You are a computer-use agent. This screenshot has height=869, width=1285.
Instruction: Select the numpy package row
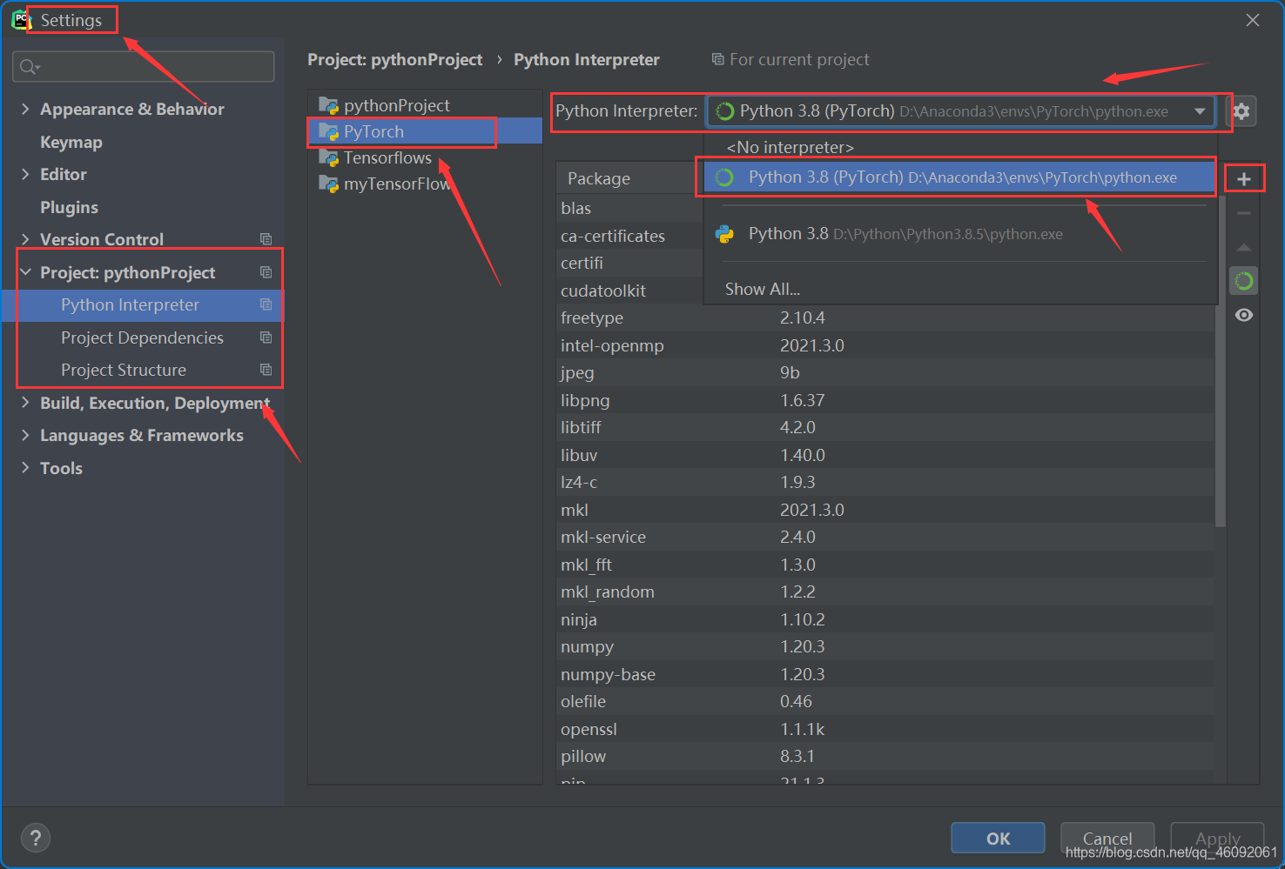pyautogui.click(x=885, y=646)
